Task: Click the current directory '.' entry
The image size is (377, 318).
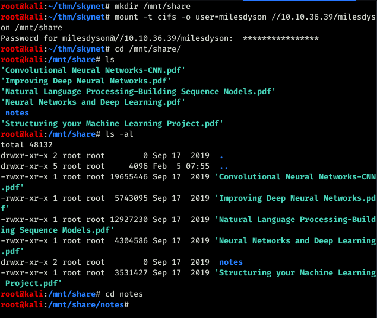Action: click(221, 156)
